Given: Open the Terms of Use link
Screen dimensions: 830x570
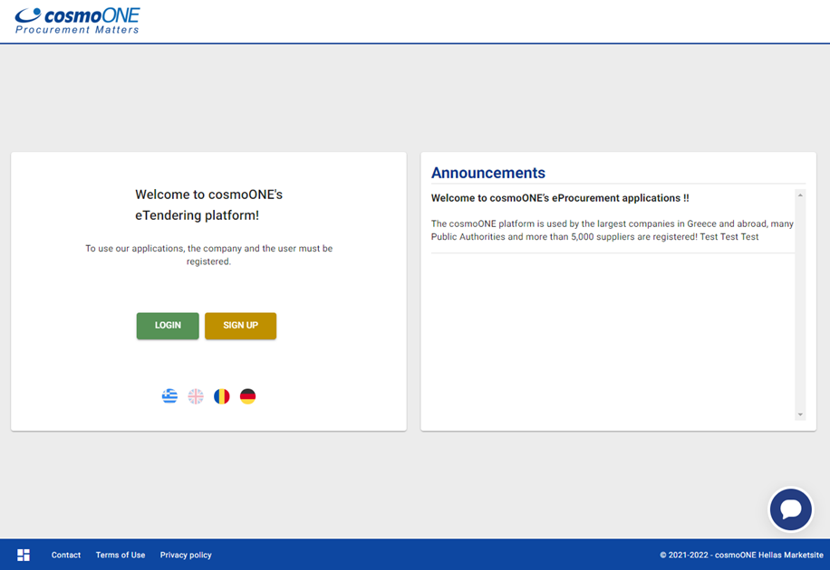Looking at the screenshot, I should [121, 555].
